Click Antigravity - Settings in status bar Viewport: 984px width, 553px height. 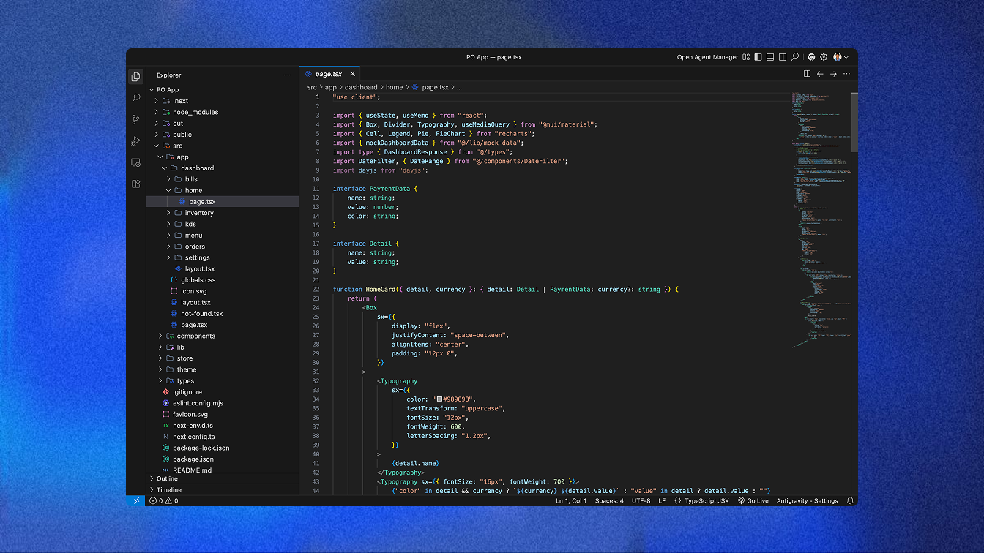tap(807, 501)
